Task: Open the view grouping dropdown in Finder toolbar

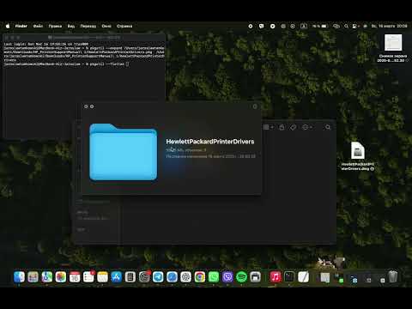Action: [268, 127]
